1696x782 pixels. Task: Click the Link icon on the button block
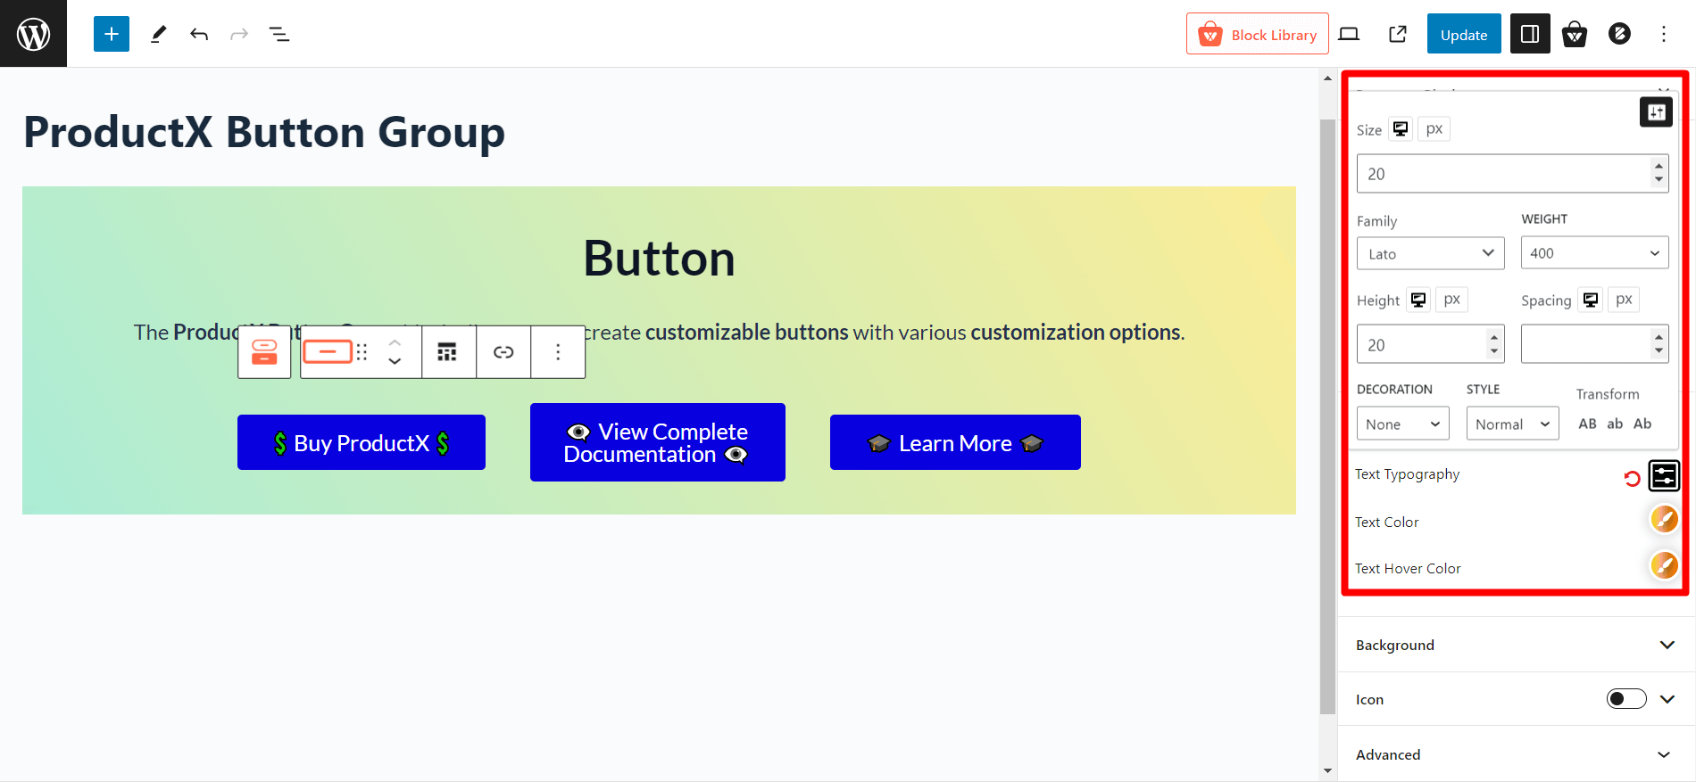pyautogui.click(x=503, y=351)
